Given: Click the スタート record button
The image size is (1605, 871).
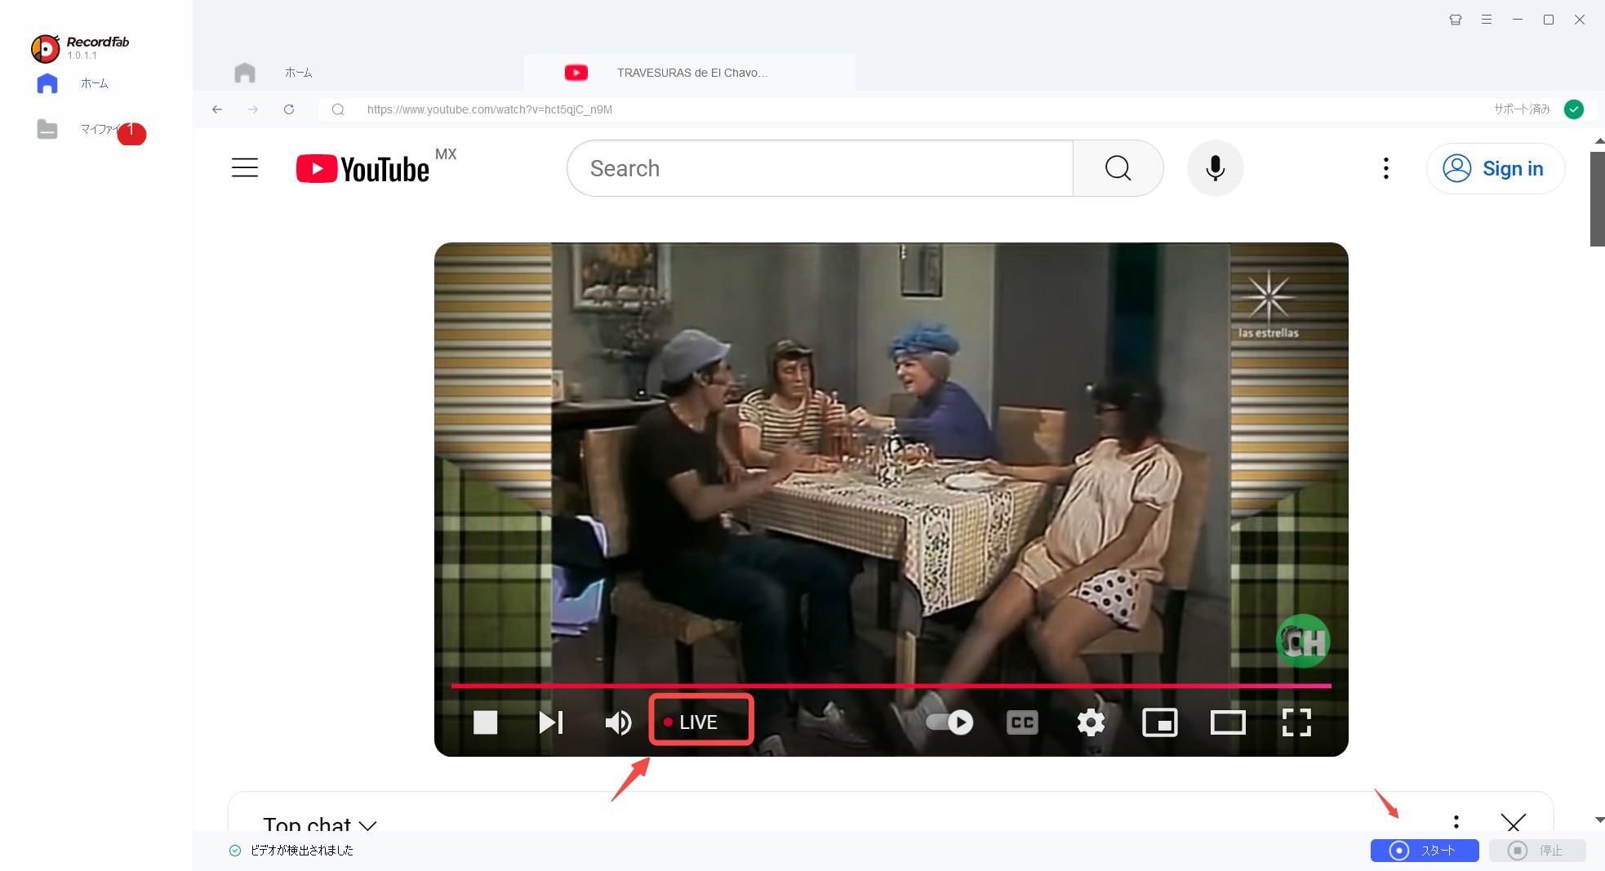Looking at the screenshot, I should [x=1425, y=851].
